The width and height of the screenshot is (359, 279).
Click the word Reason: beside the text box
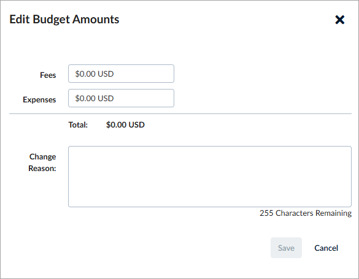[42, 168]
